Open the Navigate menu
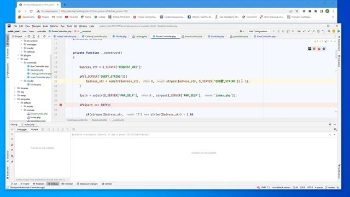This screenshot has width=350, height=197. (36, 26)
